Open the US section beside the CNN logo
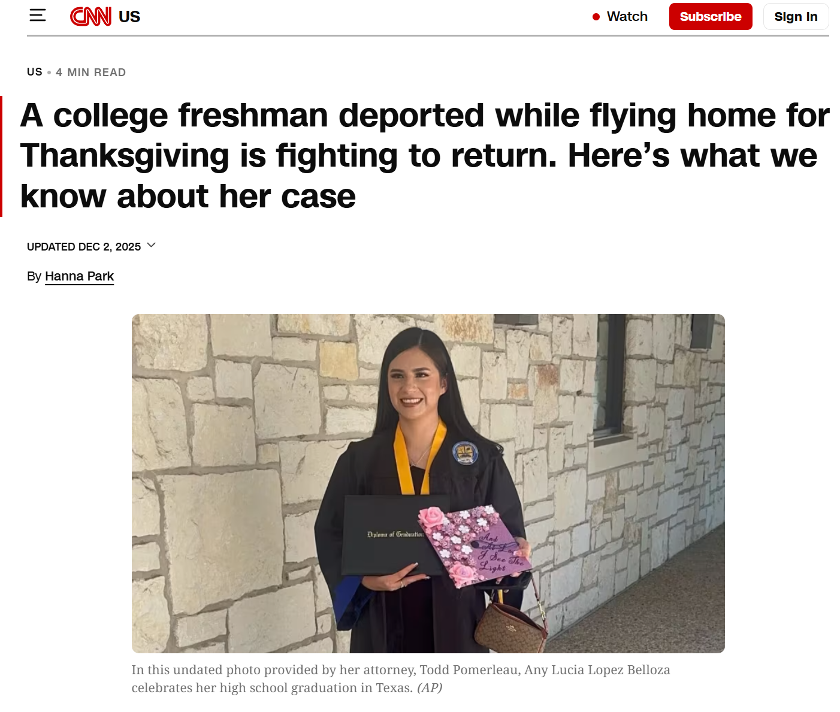The height and width of the screenshot is (712, 840). tap(129, 17)
